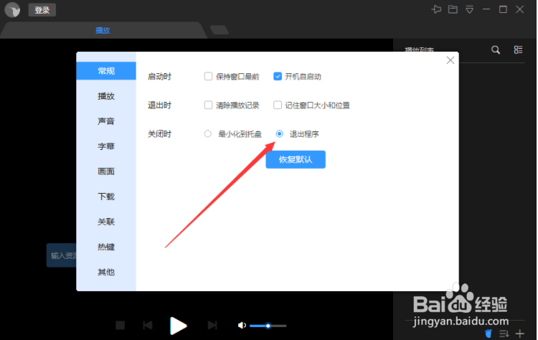538x340 pixels.
Task: Minimize the player window
Action: coord(486,9)
